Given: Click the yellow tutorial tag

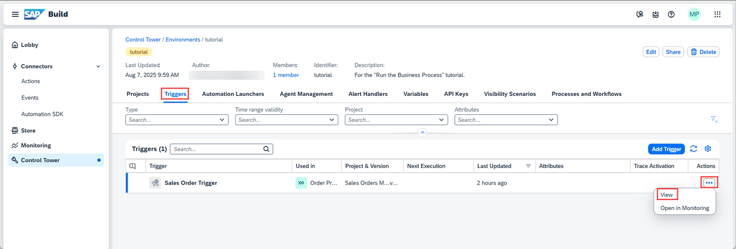Looking at the screenshot, I should [x=139, y=52].
